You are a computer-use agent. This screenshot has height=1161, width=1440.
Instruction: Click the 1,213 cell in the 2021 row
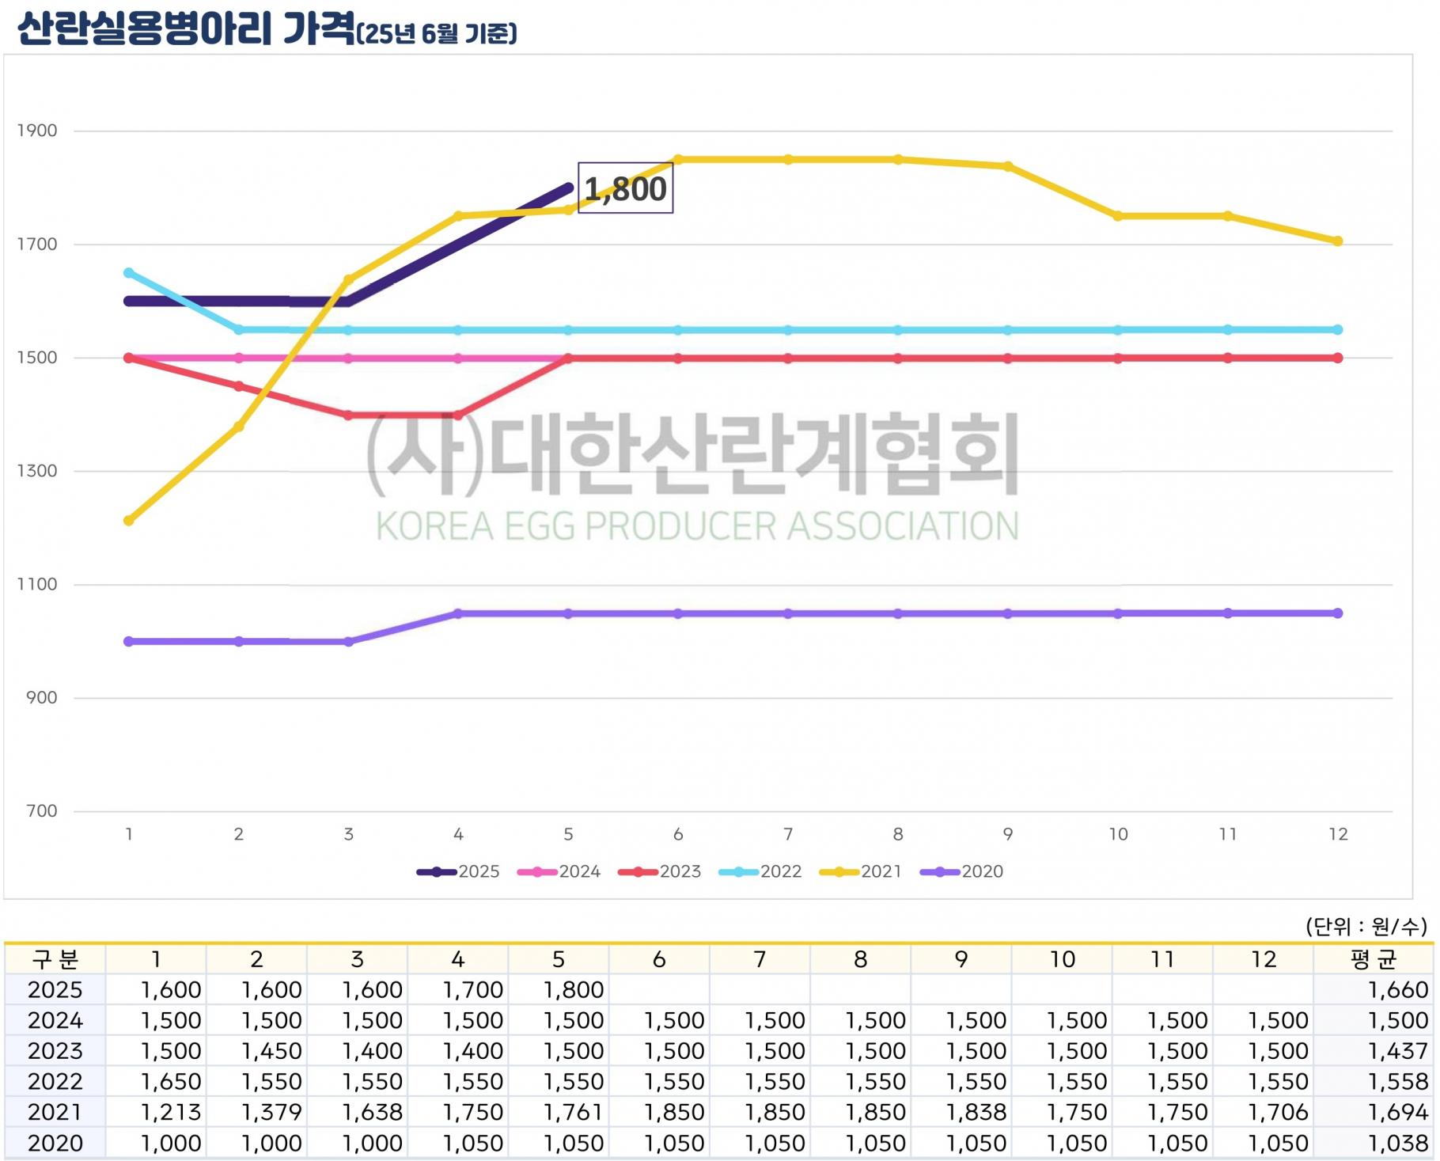(170, 1112)
